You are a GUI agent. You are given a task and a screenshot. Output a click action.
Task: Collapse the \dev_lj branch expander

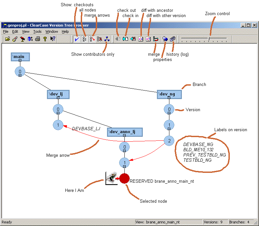click(x=58, y=98)
